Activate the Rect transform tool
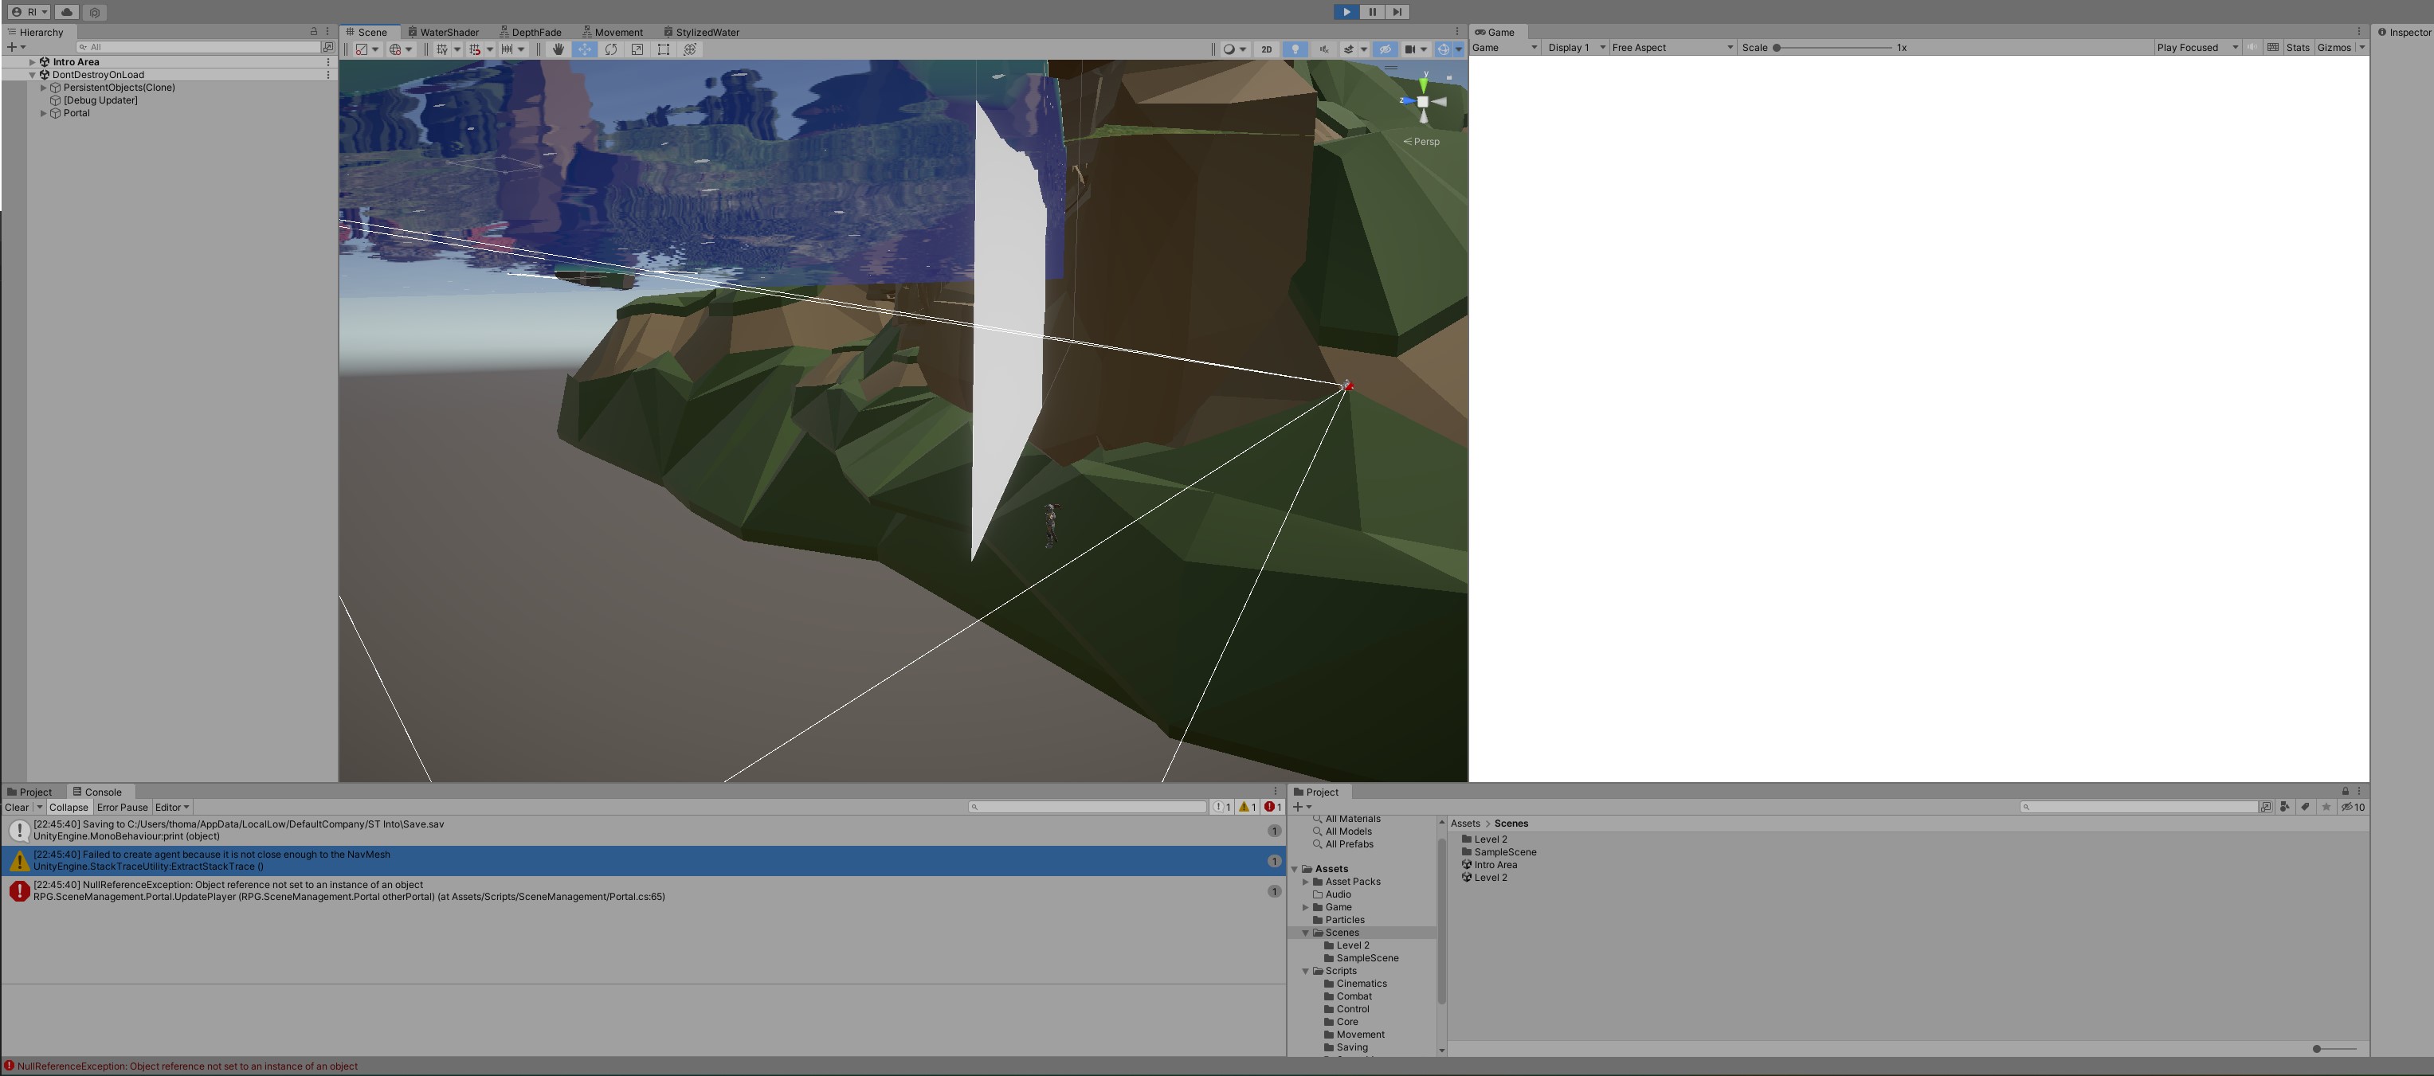Viewport: 2434px width, 1076px height. [664, 49]
